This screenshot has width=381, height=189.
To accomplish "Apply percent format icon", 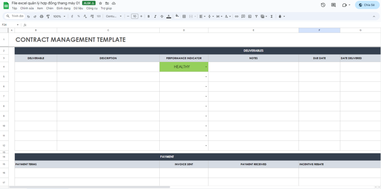I will (79, 16).
